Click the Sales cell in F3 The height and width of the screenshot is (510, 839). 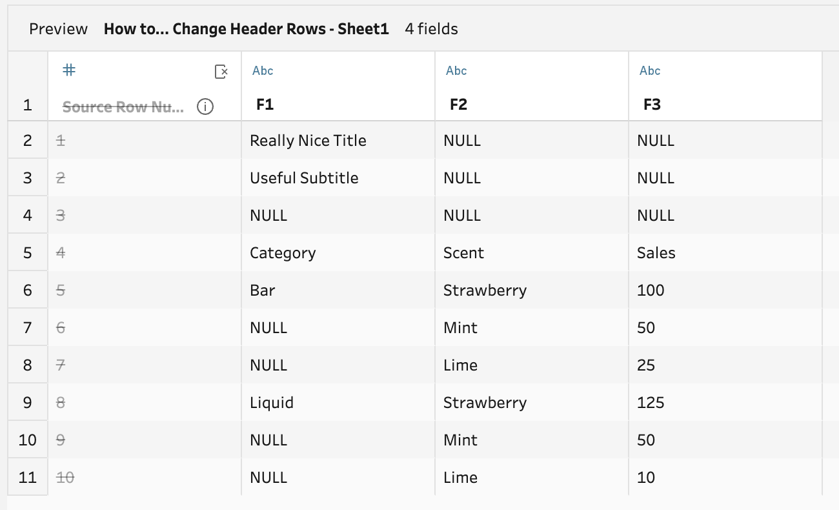pyautogui.click(x=725, y=252)
